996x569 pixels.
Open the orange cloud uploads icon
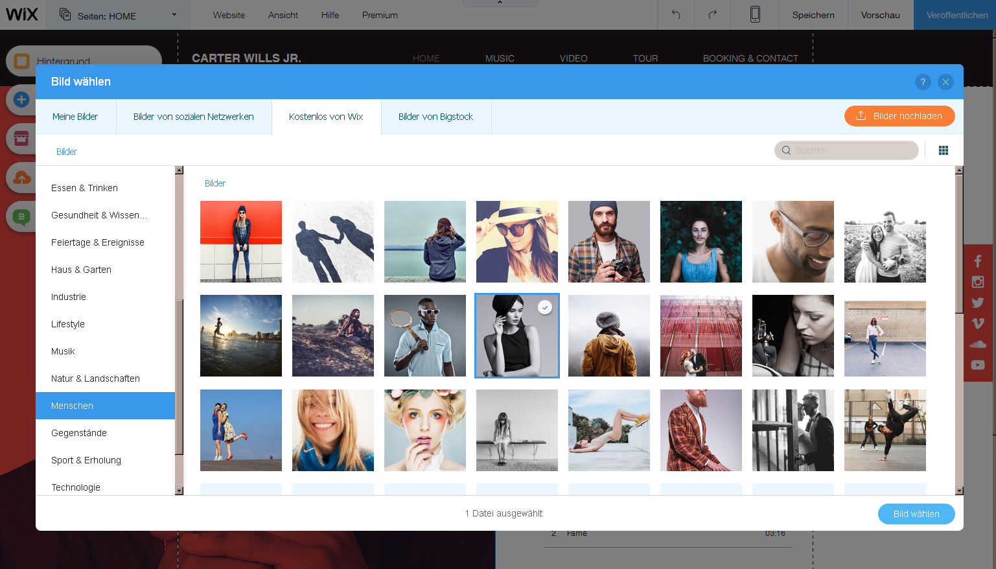21,178
